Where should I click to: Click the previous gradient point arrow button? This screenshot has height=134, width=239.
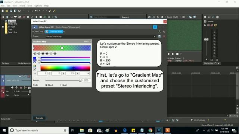(43, 53)
